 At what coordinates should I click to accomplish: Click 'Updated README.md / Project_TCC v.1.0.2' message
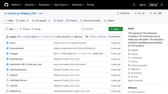(72, 91)
